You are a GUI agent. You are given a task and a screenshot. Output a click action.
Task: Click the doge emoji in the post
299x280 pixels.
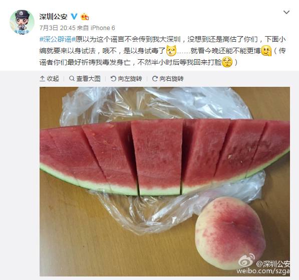pyautogui.click(x=171, y=51)
